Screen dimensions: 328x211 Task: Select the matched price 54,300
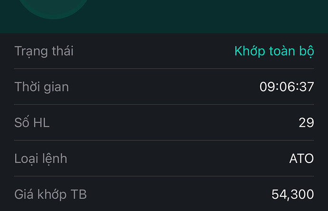click(x=292, y=194)
